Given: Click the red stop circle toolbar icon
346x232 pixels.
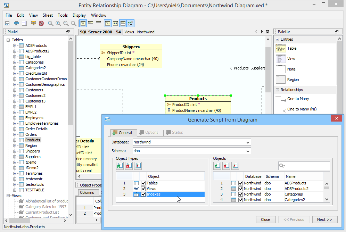Looking at the screenshot, I should click(41, 23).
